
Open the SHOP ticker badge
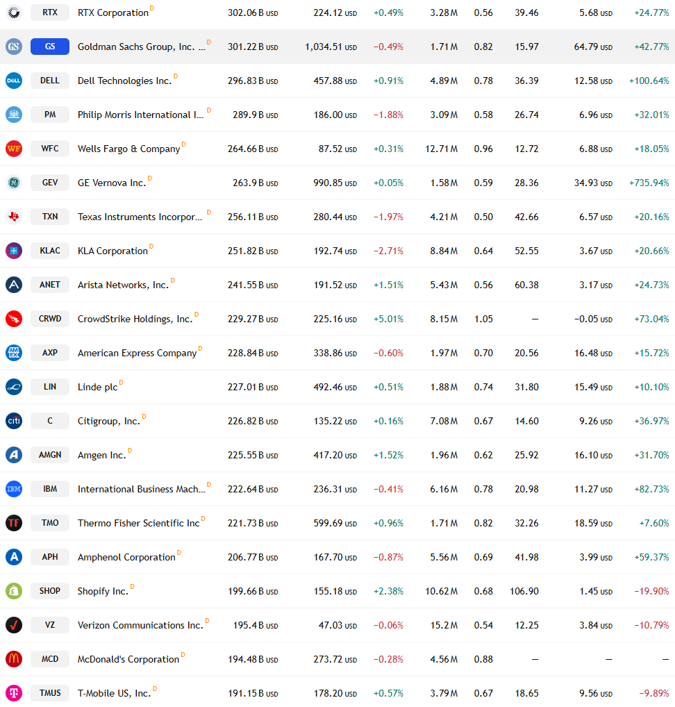point(50,591)
